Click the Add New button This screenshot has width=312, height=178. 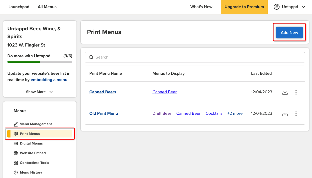289,32
